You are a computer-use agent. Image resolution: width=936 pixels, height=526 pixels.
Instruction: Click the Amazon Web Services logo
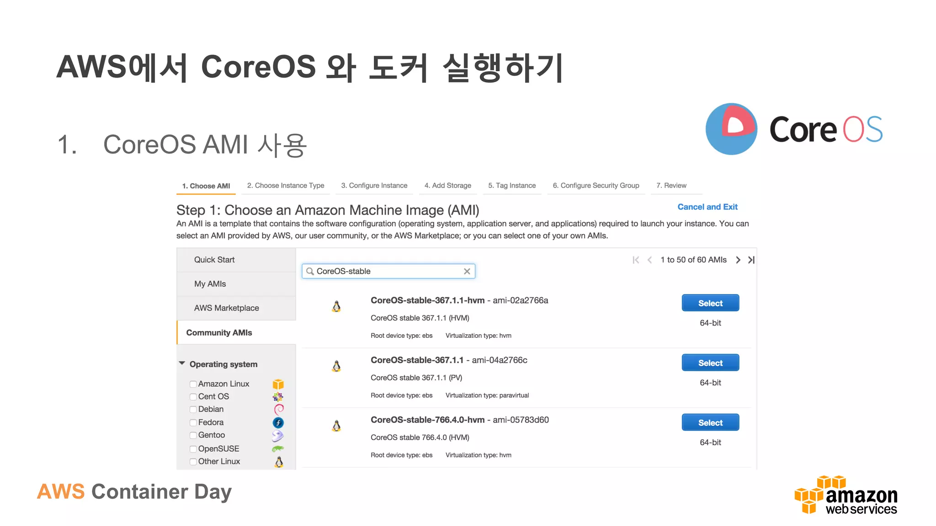(846, 495)
